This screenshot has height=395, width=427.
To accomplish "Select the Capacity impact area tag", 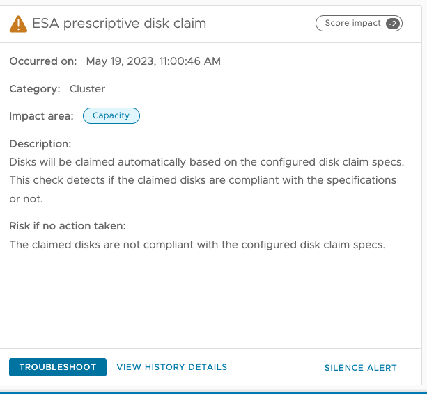I will pos(111,116).
